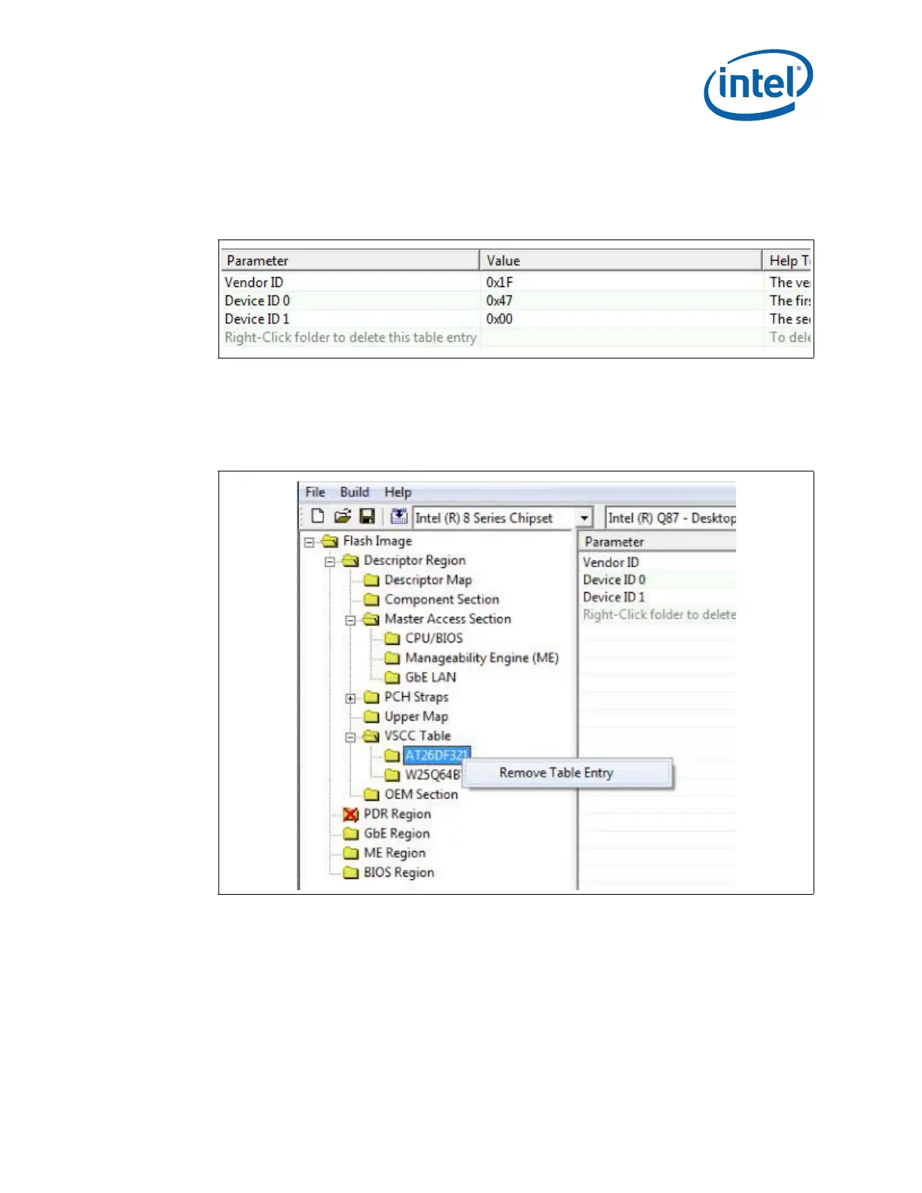Click Device ID 1 row in lower tool window
Screen dimensions: 922x1193
[657, 597]
